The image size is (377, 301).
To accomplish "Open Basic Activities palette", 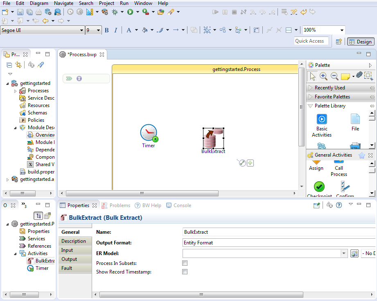I will click(x=321, y=119).
